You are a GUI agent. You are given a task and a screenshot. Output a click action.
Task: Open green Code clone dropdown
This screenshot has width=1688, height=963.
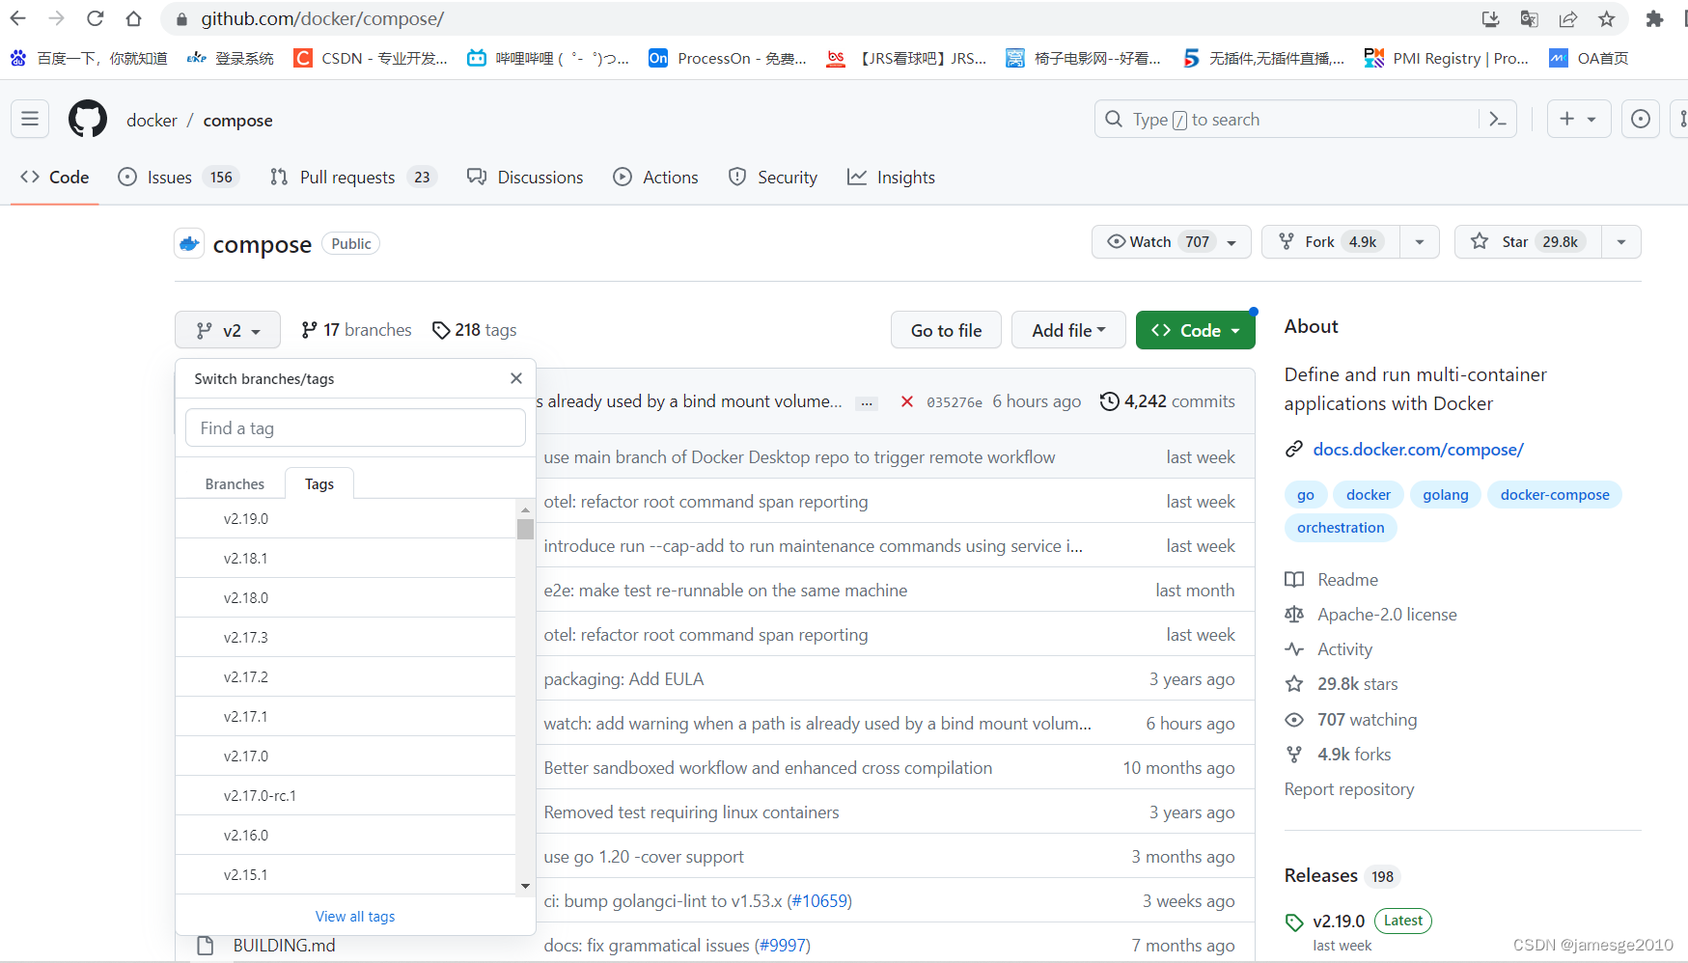pos(1195,330)
